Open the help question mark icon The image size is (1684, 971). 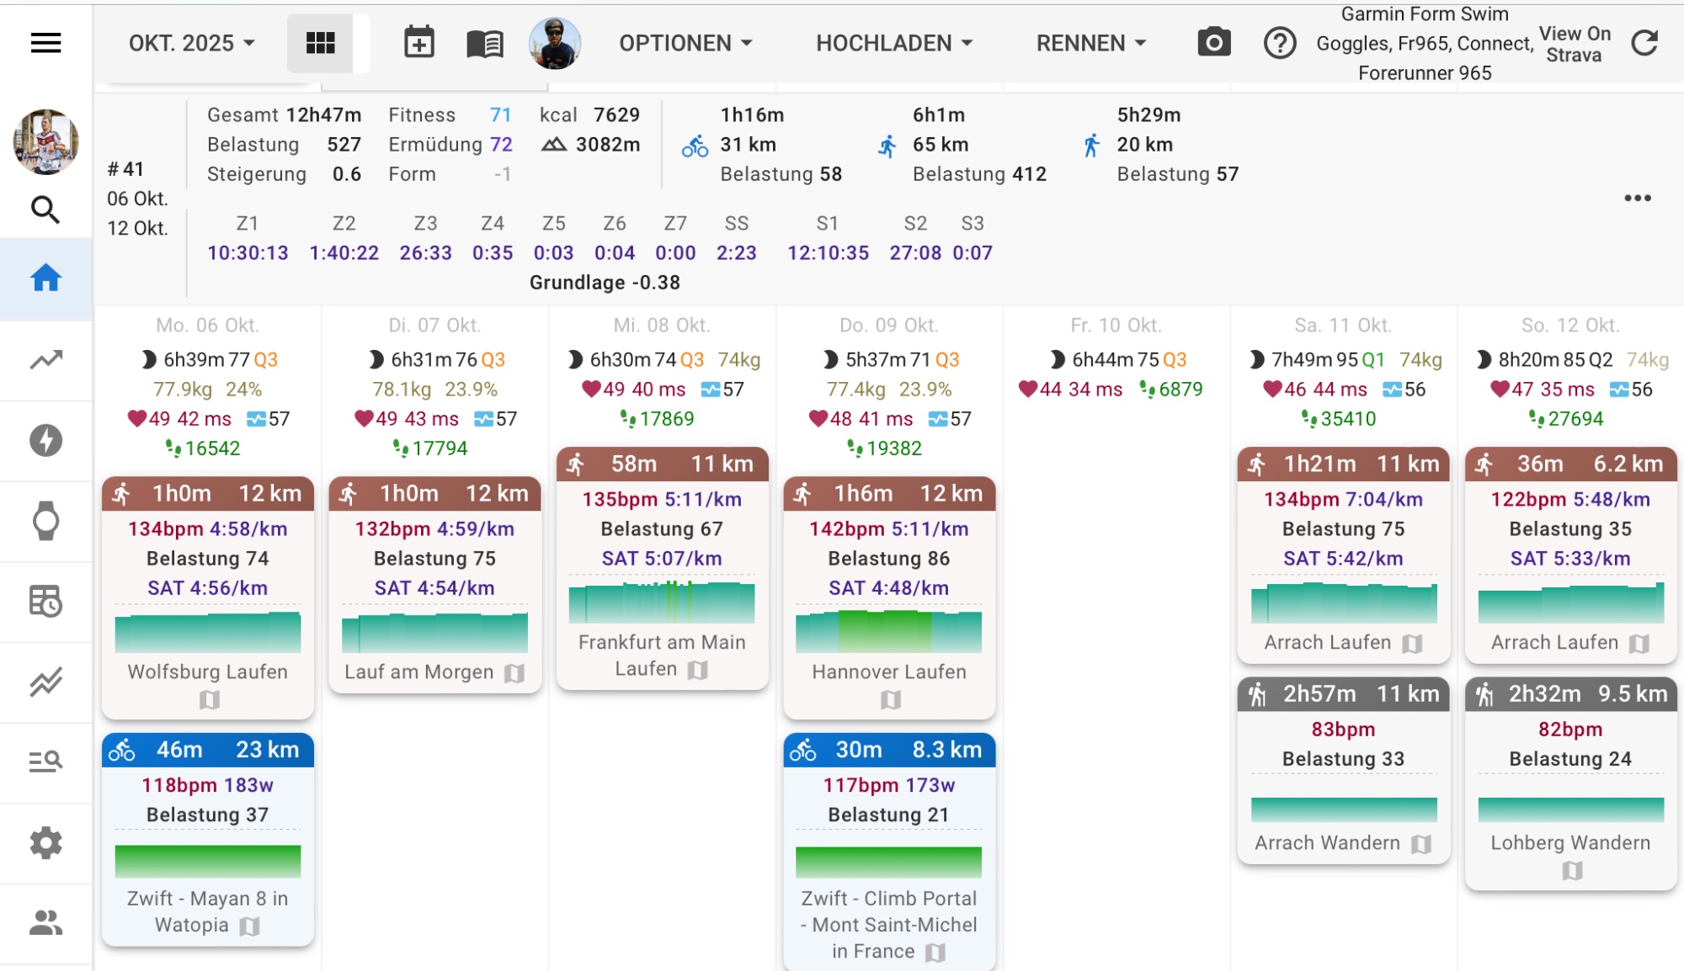click(x=1279, y=43)
